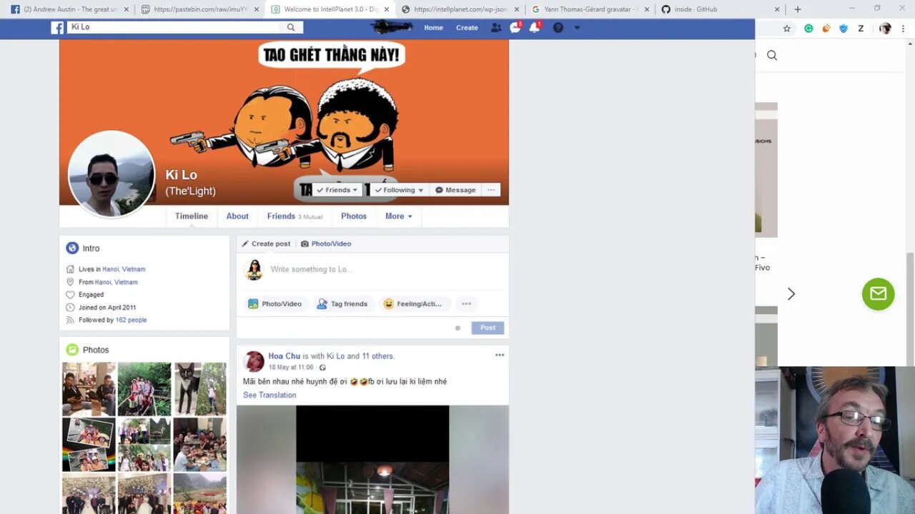Select the Photo/Video tab in composer

326,243
